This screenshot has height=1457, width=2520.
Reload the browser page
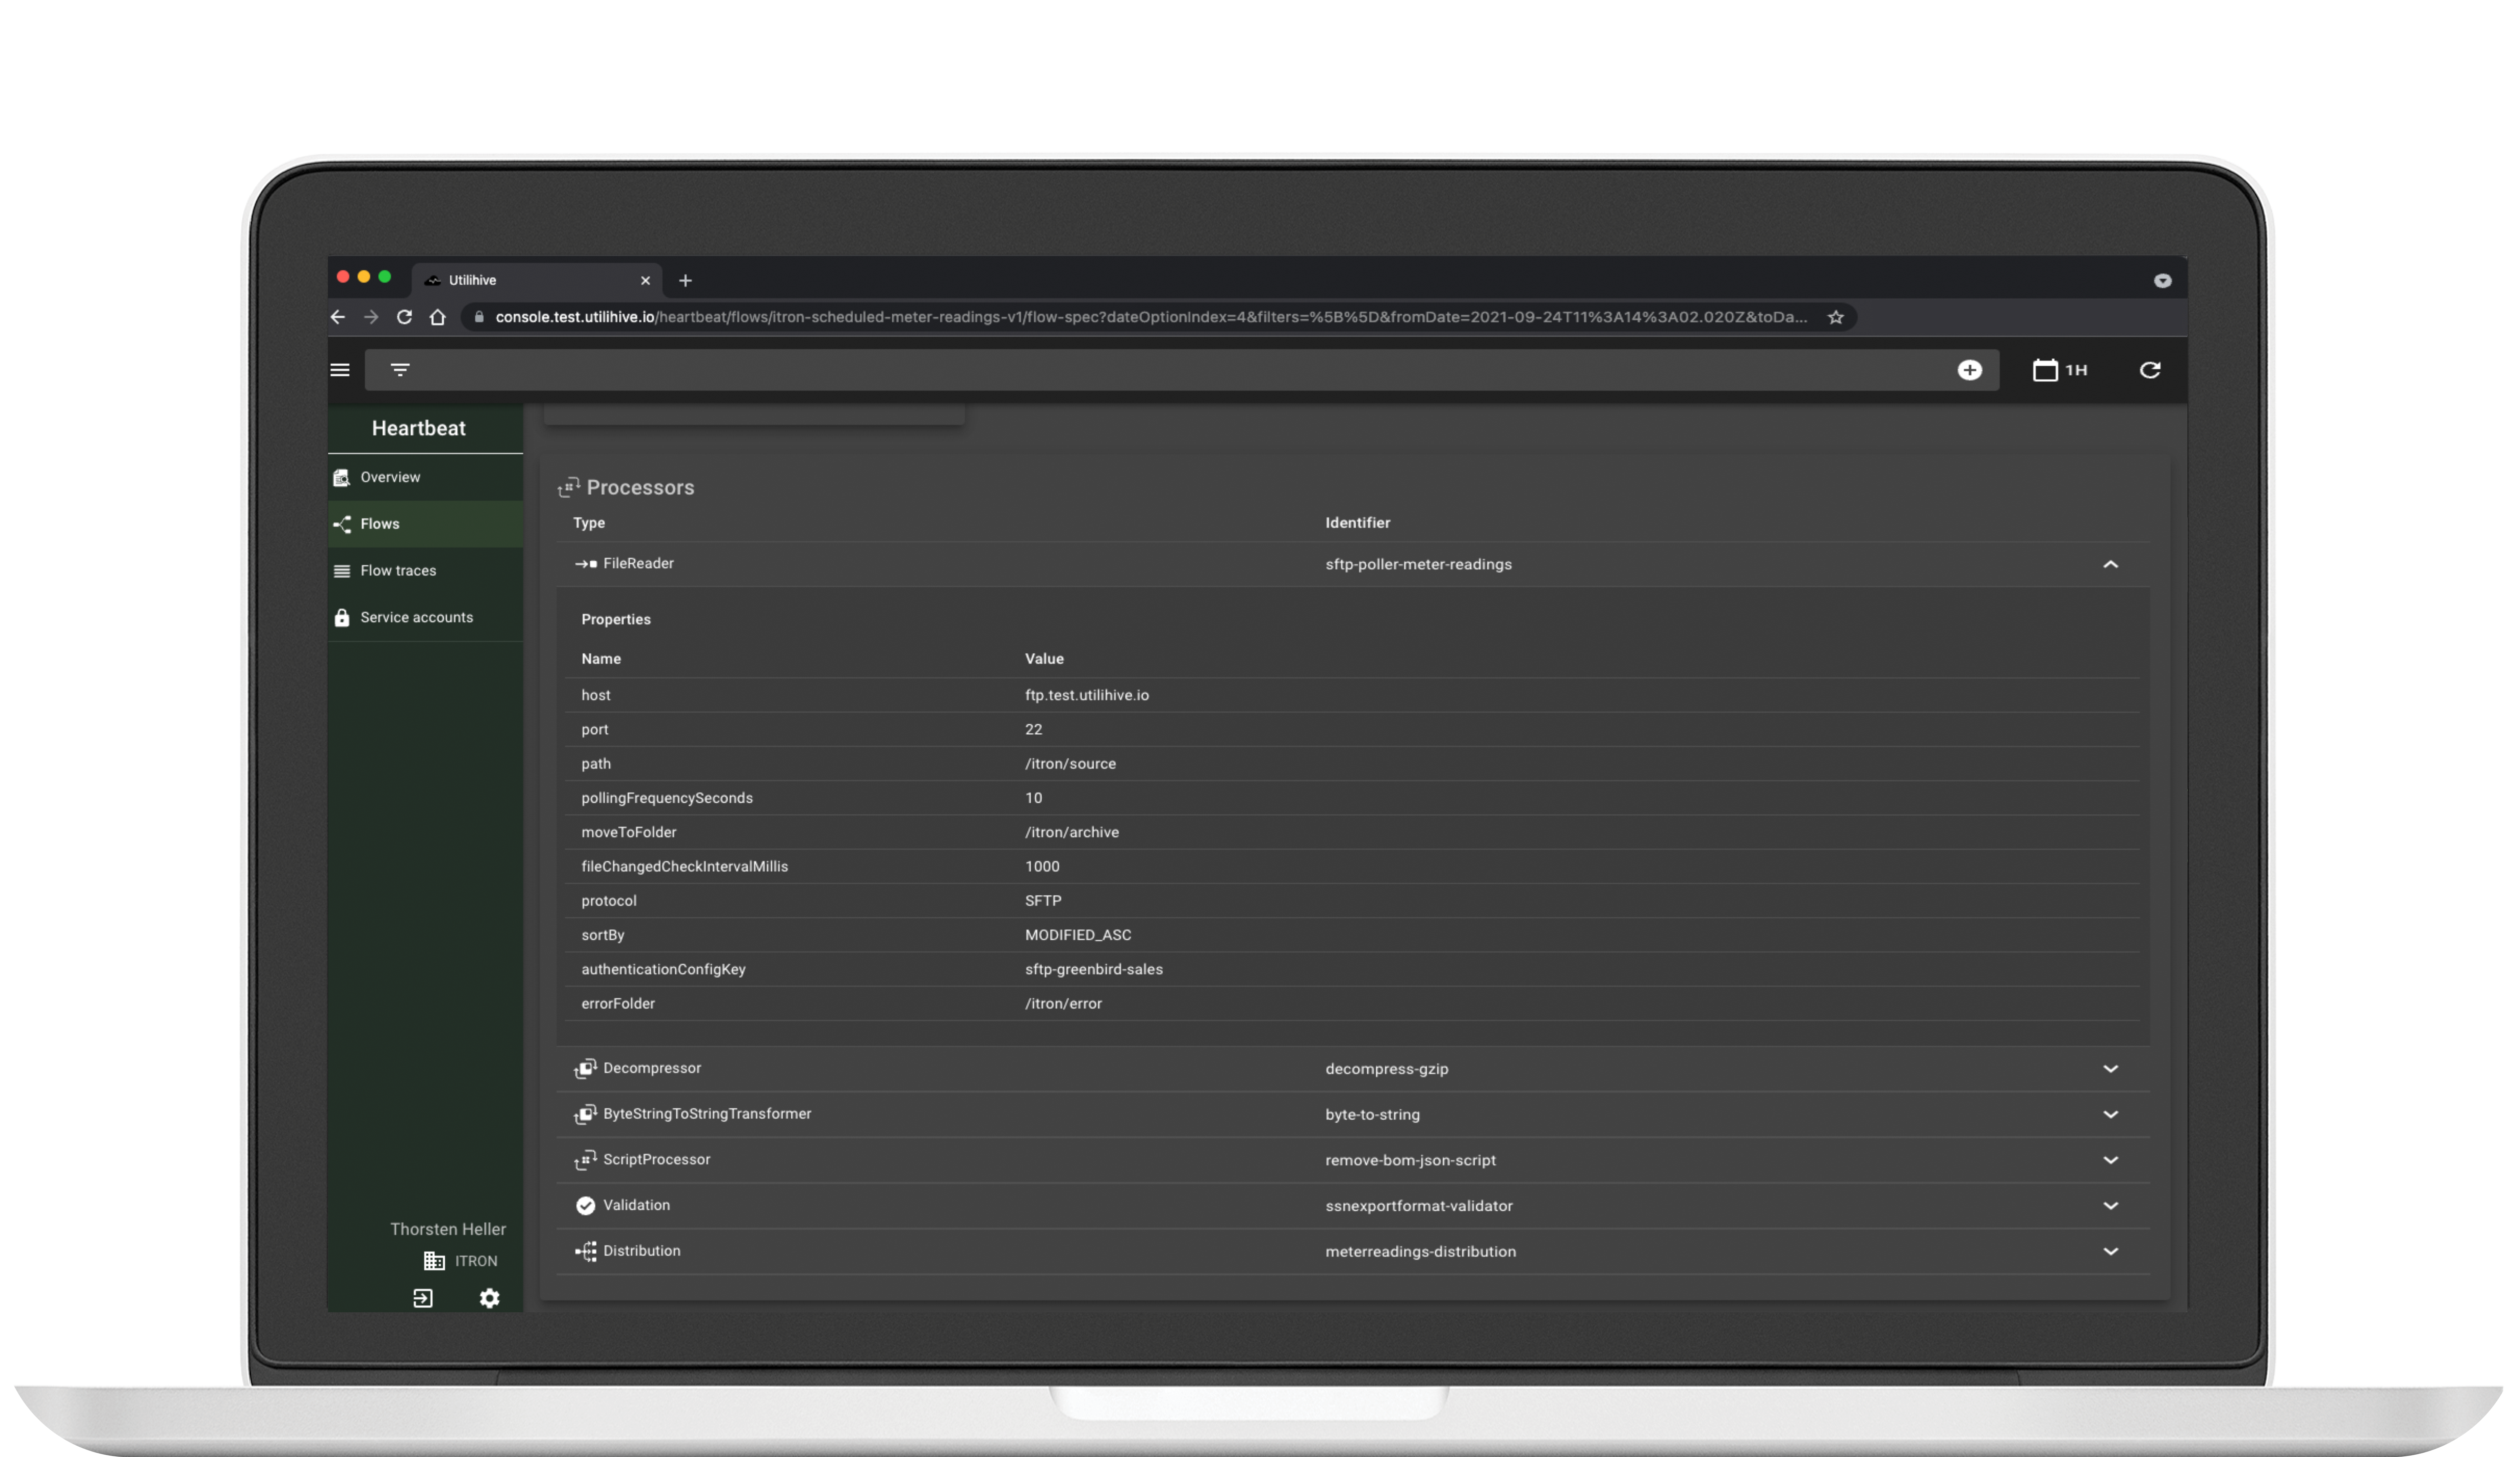pyautogui.click(x=404, y=317)
